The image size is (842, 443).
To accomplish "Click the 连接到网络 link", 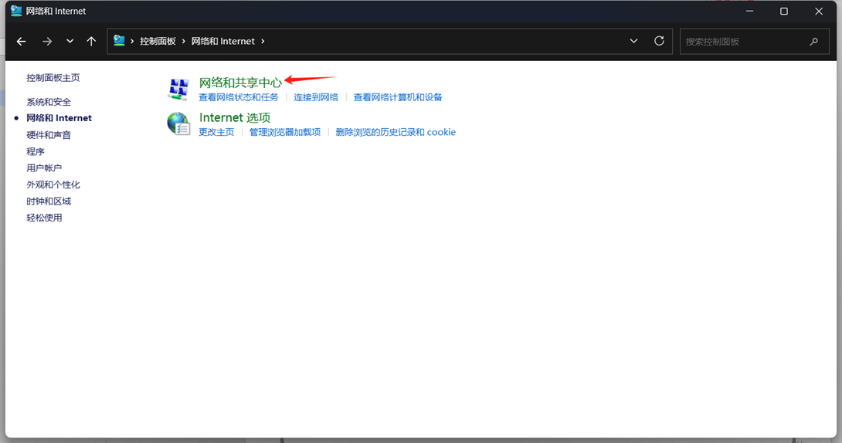I will (x=316, y=97).
